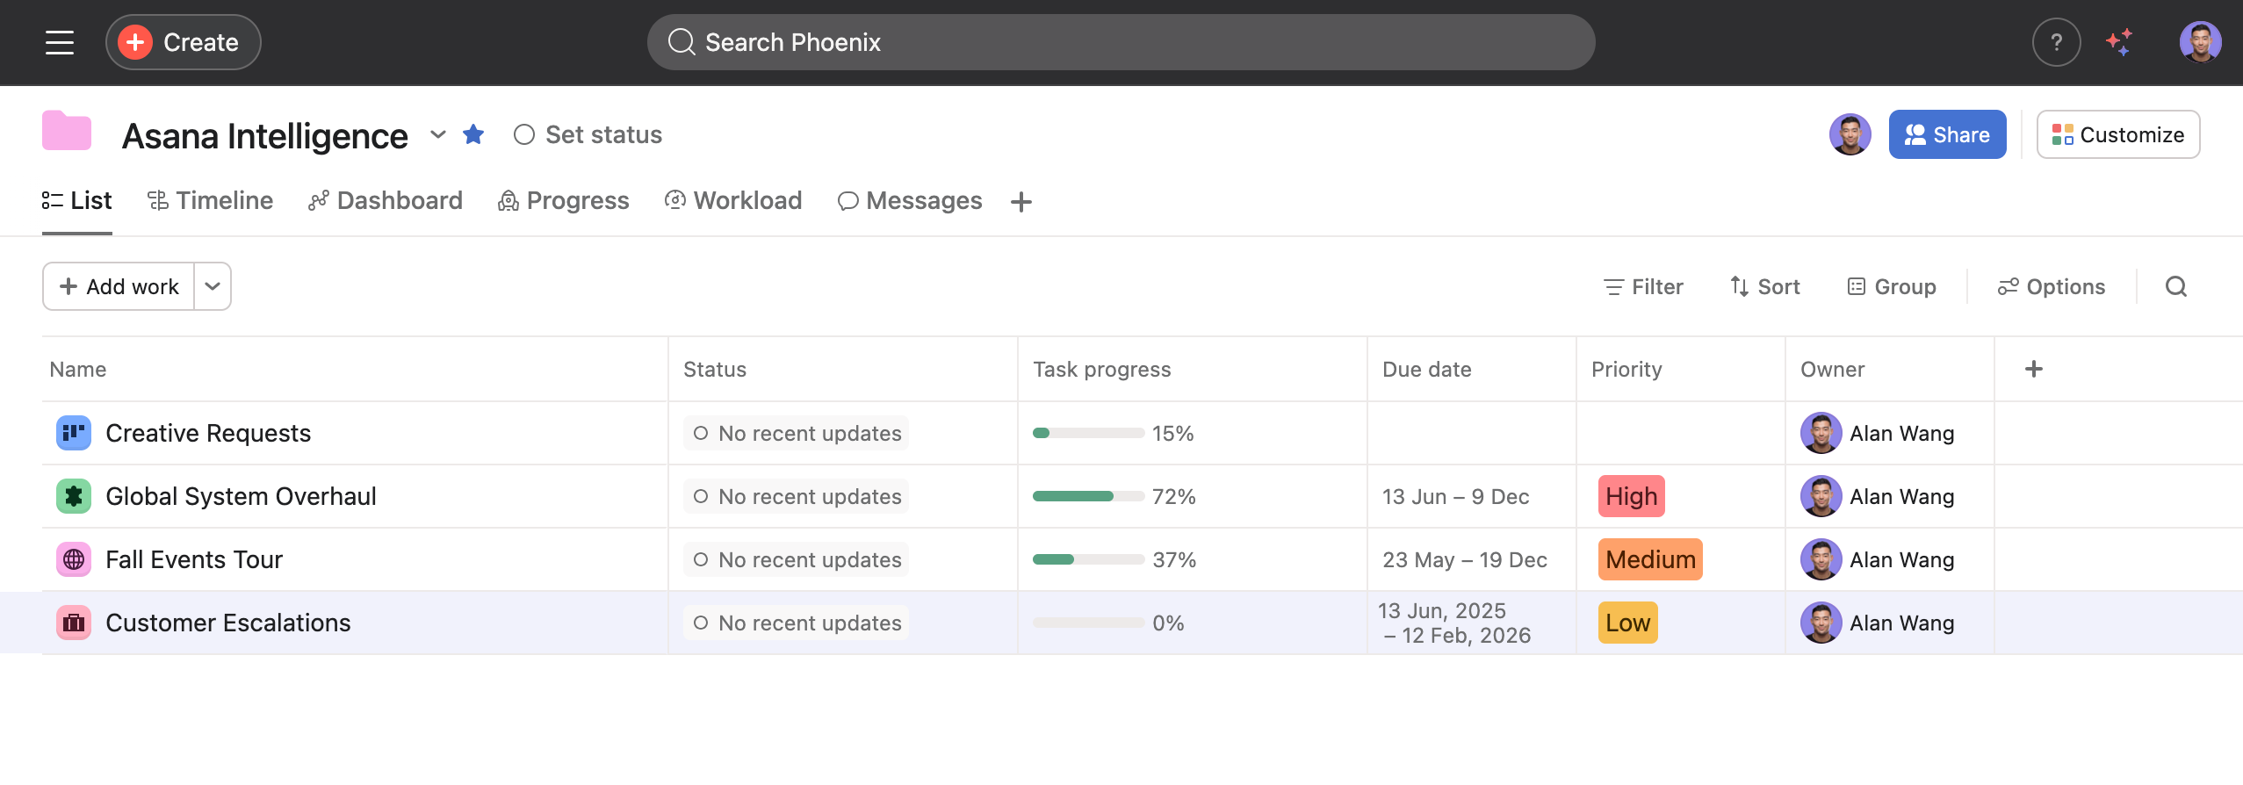The image size is (2243, 785).
Task: Click the Creative Requests project icon
Action: [x=74, y=433]
